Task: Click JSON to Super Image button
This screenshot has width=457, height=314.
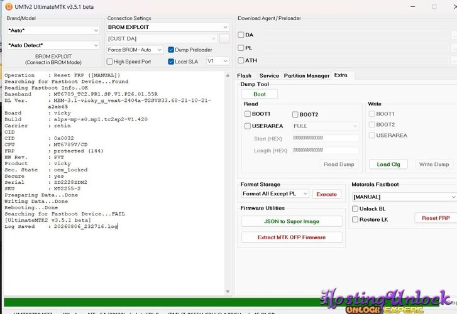Action: (292, 222)
